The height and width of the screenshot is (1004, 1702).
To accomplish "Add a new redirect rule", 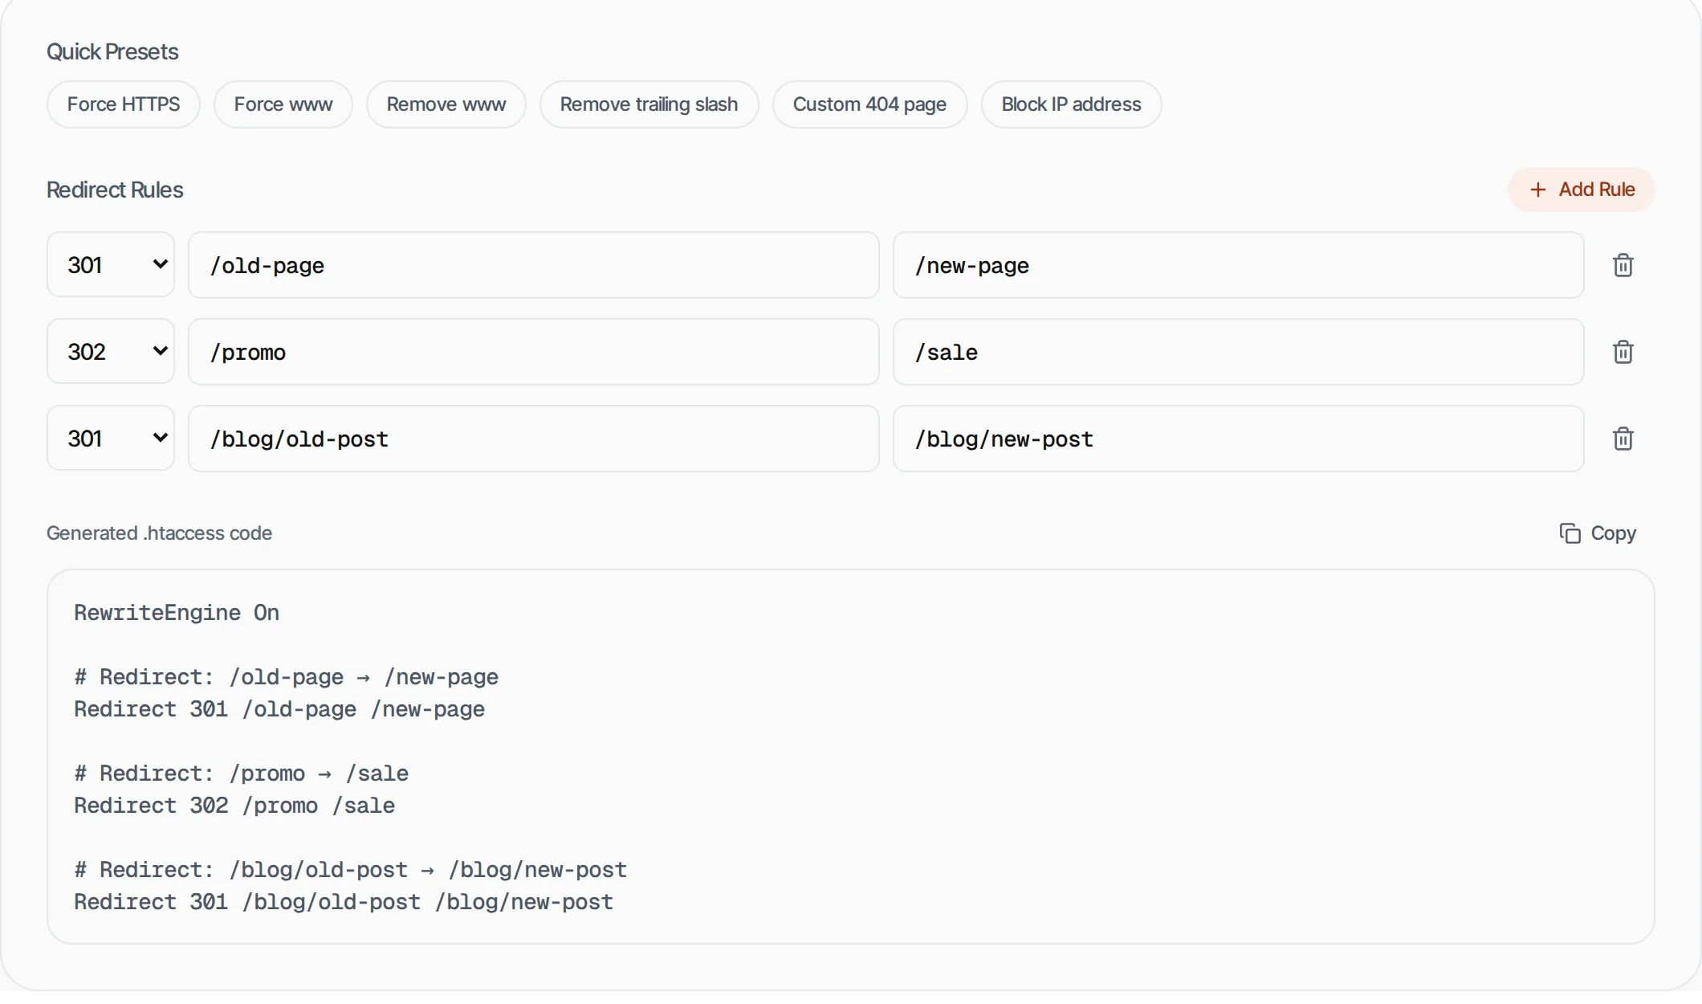I will [1581, 190].
